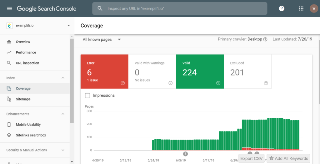Image resolution: width=320 pixels, height=164 pixels.
Task: Collapse the Index section
Action: coord(63,78)
